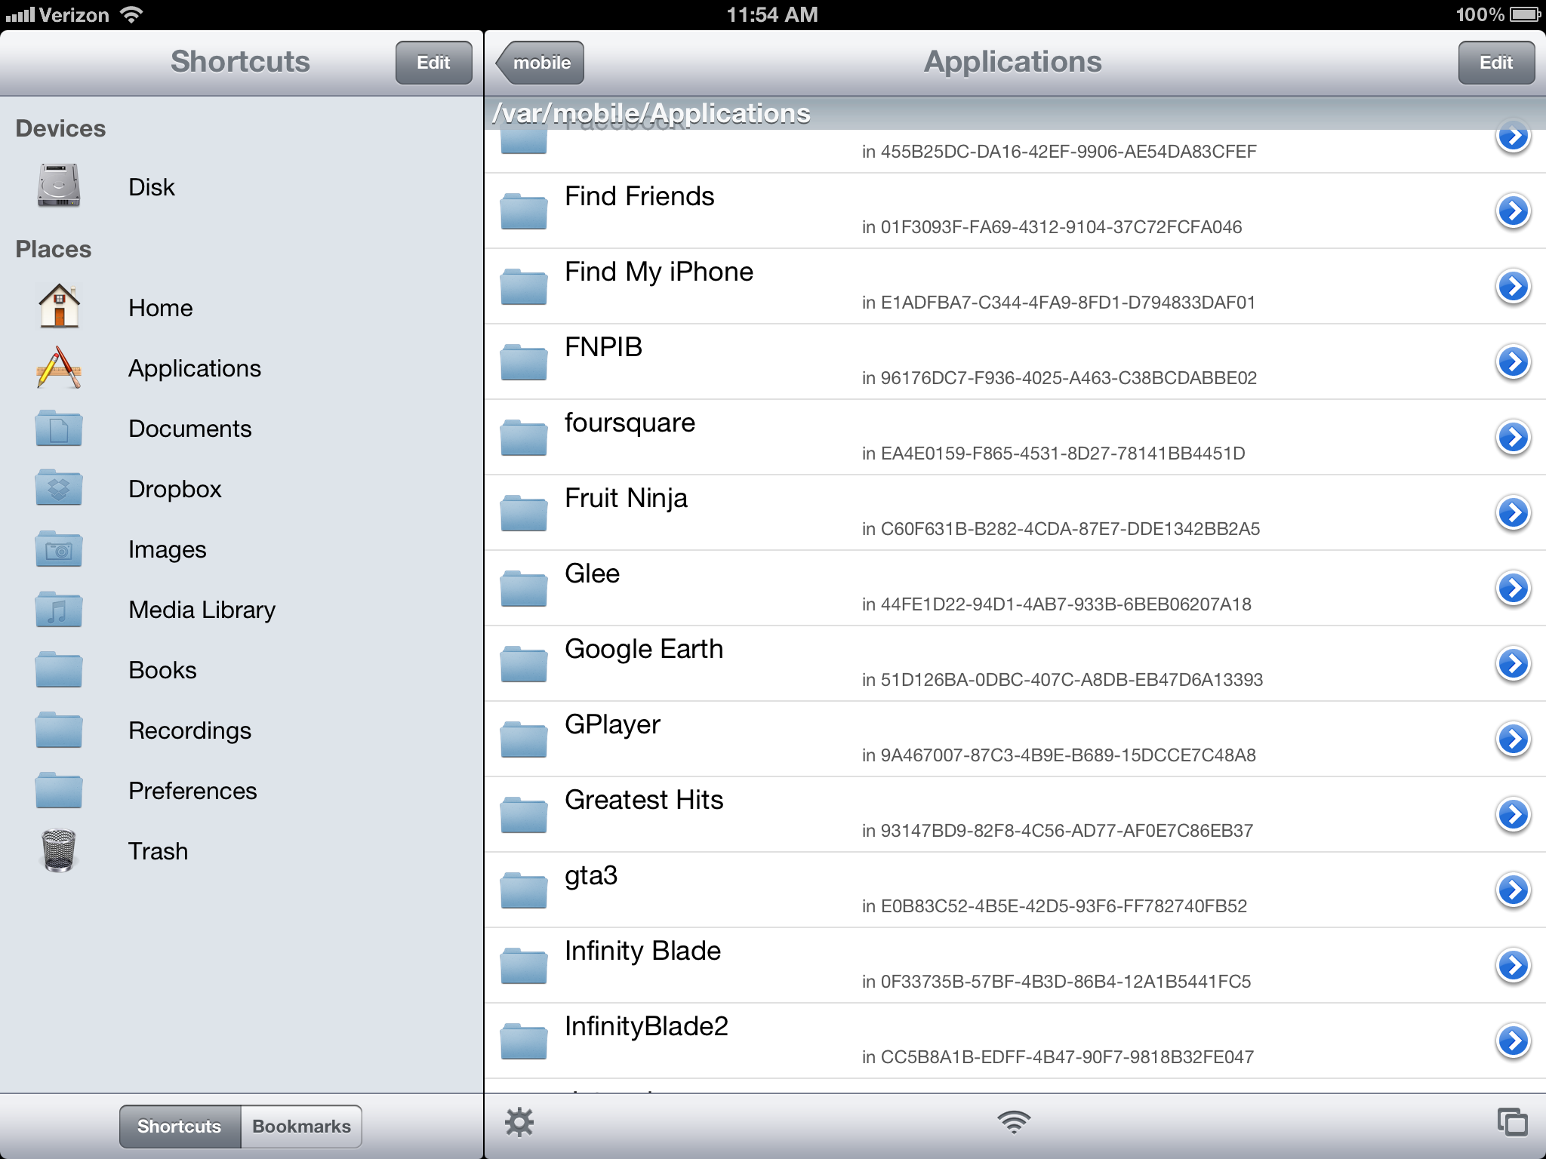Viewport: 1546px width, 1159px height.
Task: Open the Infinity Blade folder
Action: [642, 951]
